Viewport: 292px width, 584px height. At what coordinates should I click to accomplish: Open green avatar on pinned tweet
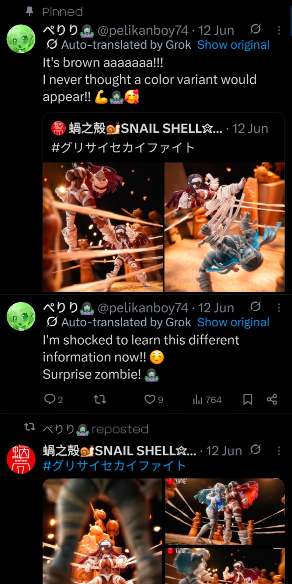pyautogui.click(x=21, y=39)
